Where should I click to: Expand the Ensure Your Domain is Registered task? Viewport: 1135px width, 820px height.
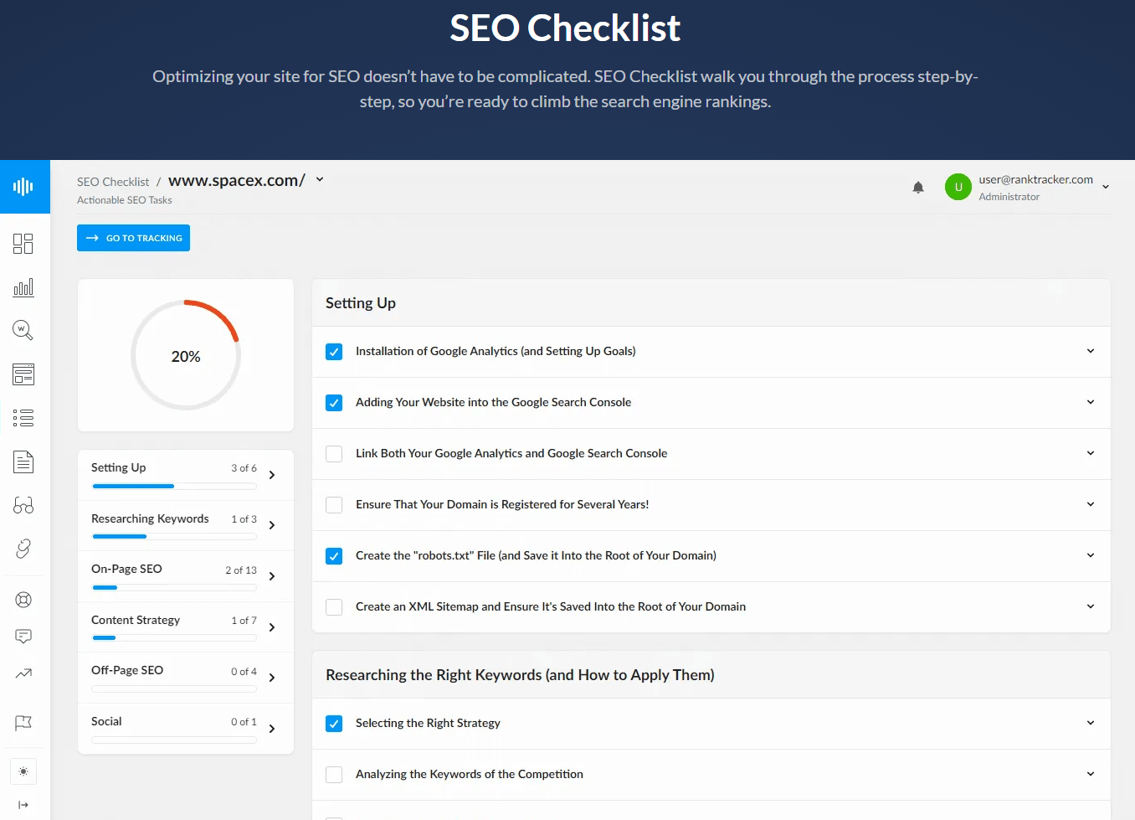pos(1090,504)
